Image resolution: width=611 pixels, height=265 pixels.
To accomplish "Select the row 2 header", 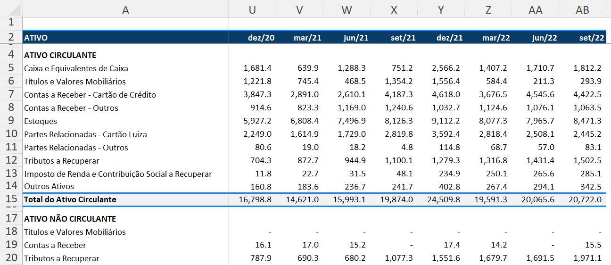I will [x=11, y=37].
